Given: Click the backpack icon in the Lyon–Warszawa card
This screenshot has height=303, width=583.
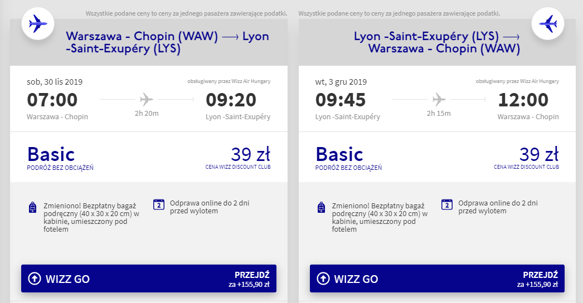Looking at the screenshot, I should 321,207.
